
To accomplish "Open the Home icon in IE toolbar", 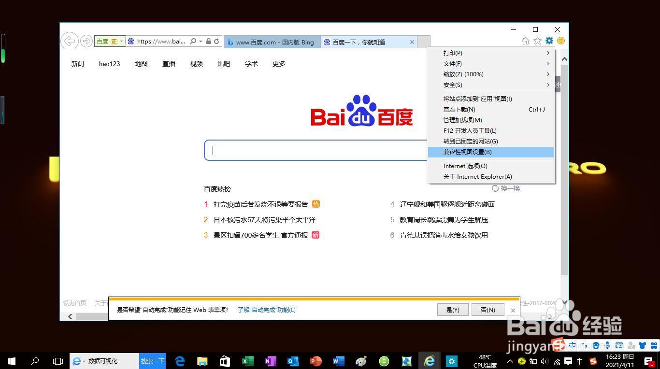I will [x=526, y=41].
